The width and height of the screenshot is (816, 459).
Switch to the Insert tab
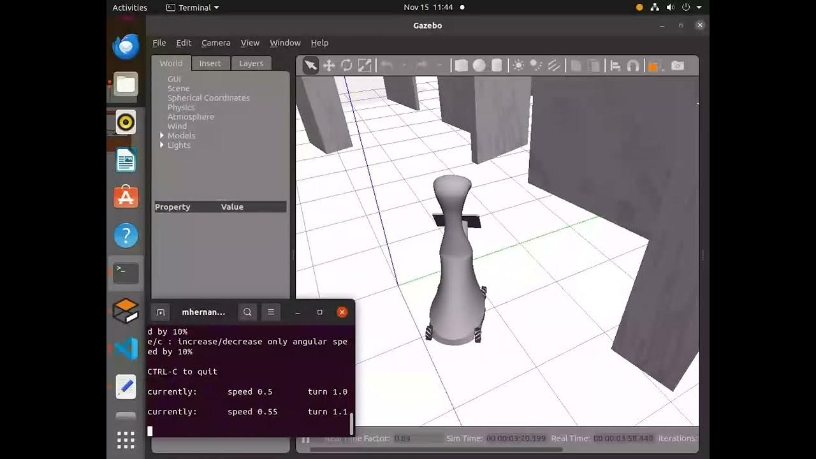point(210,63)
